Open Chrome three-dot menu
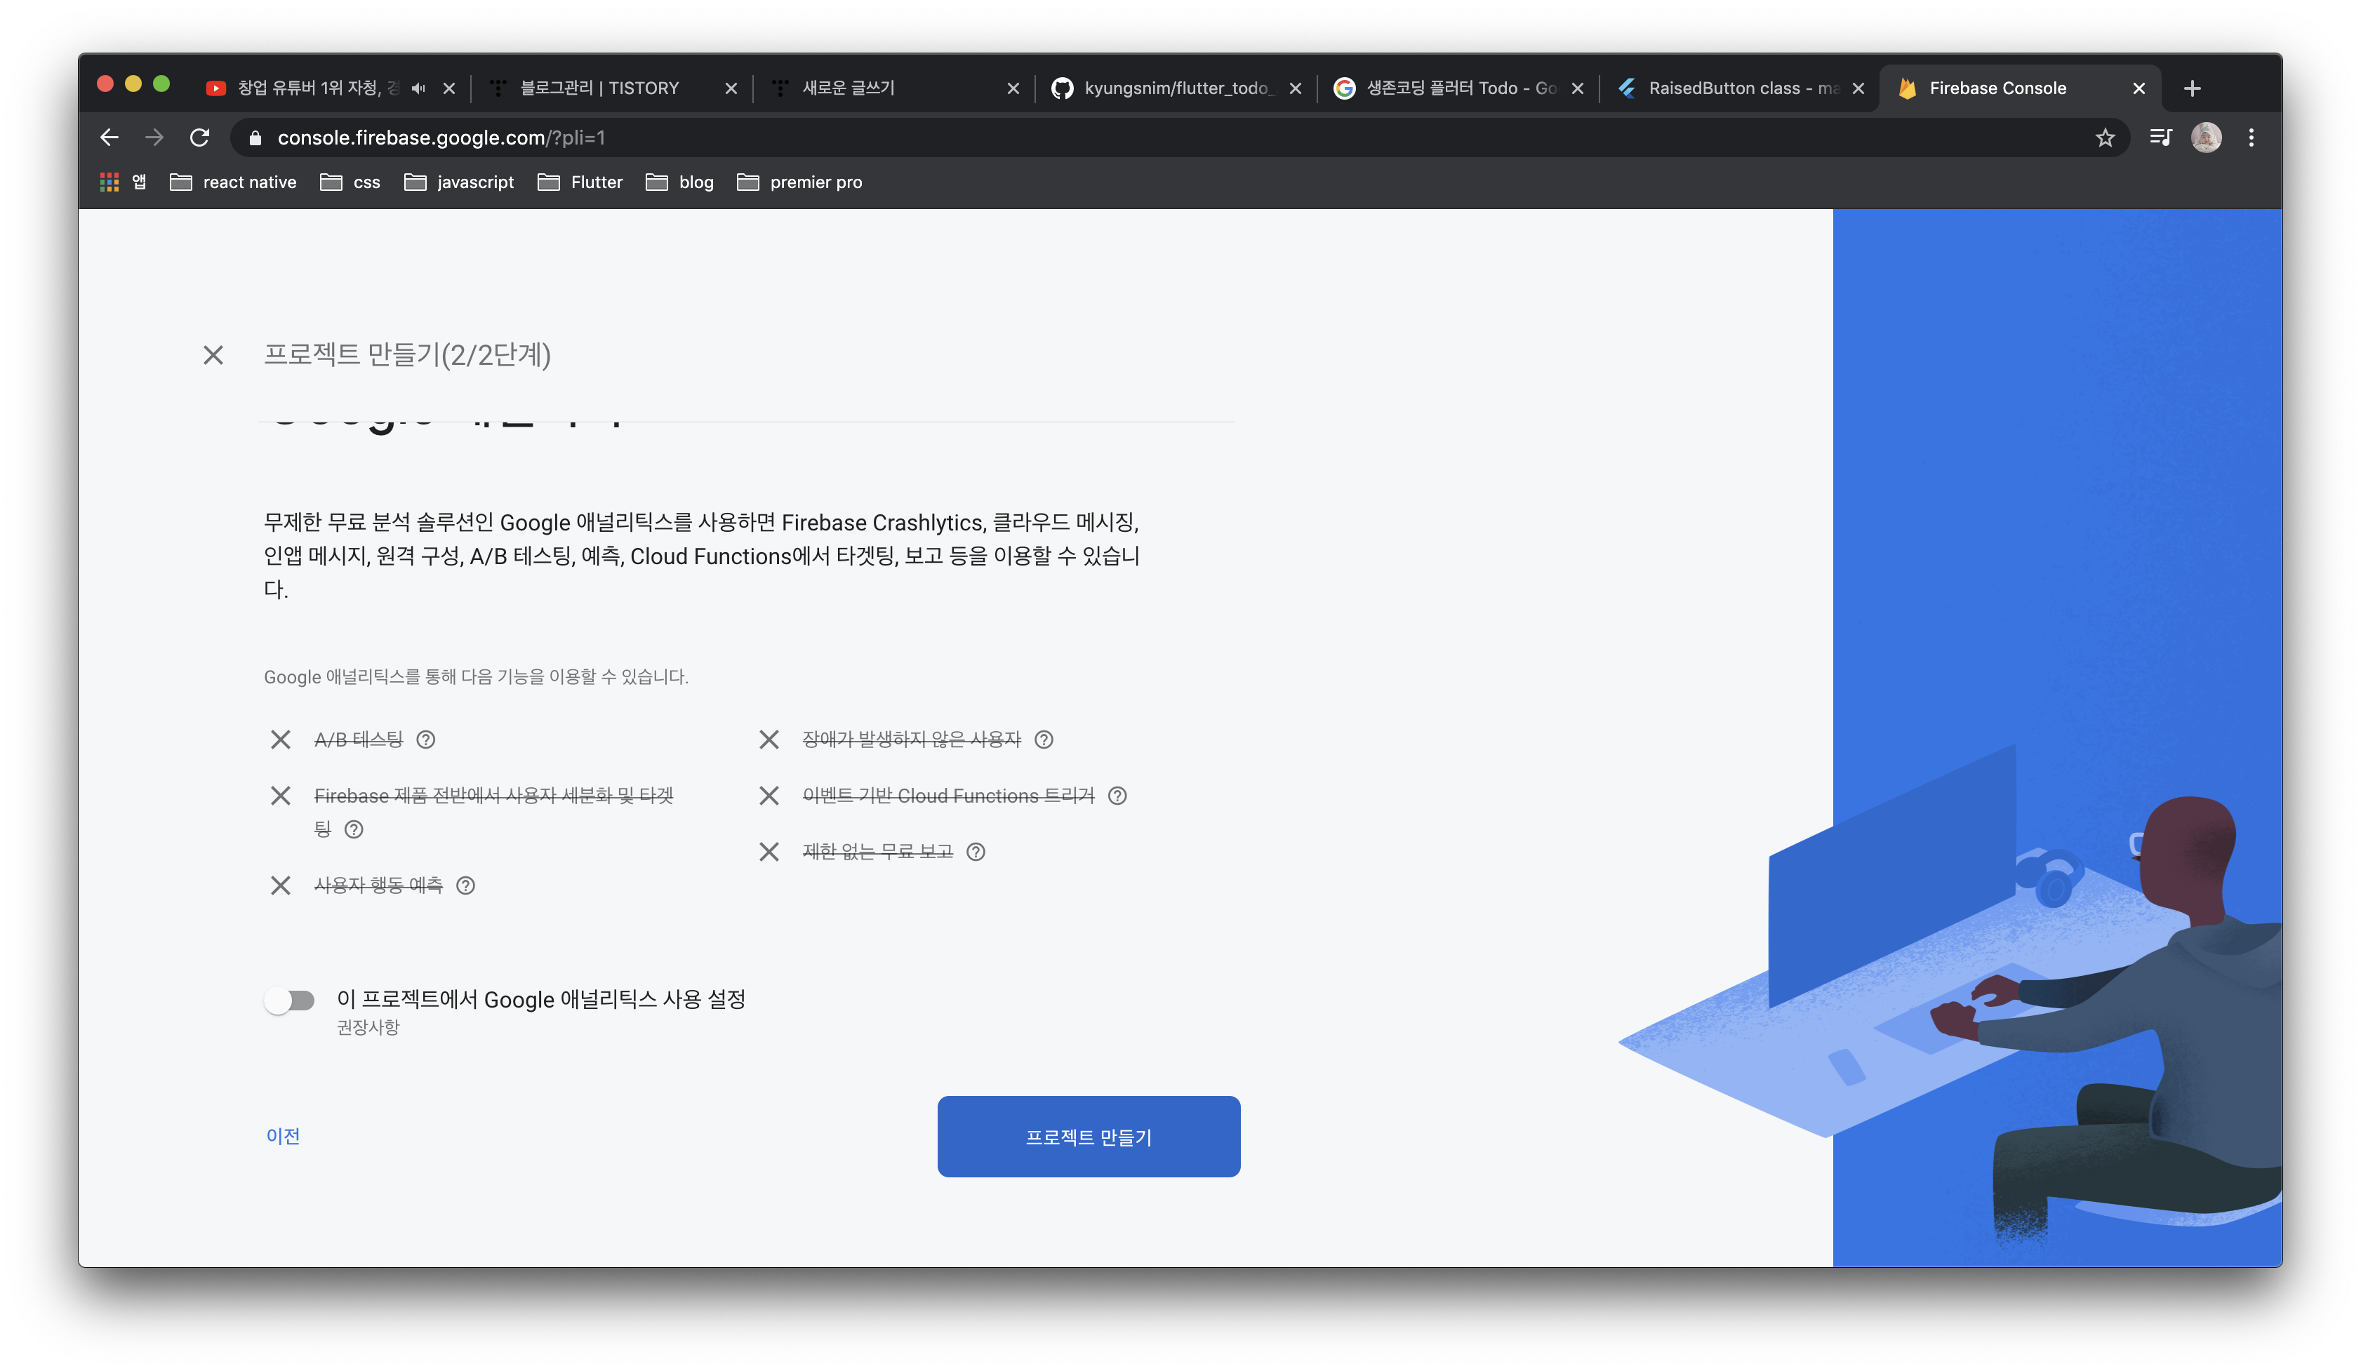2361x1371 pixels. click(2252, 138)
